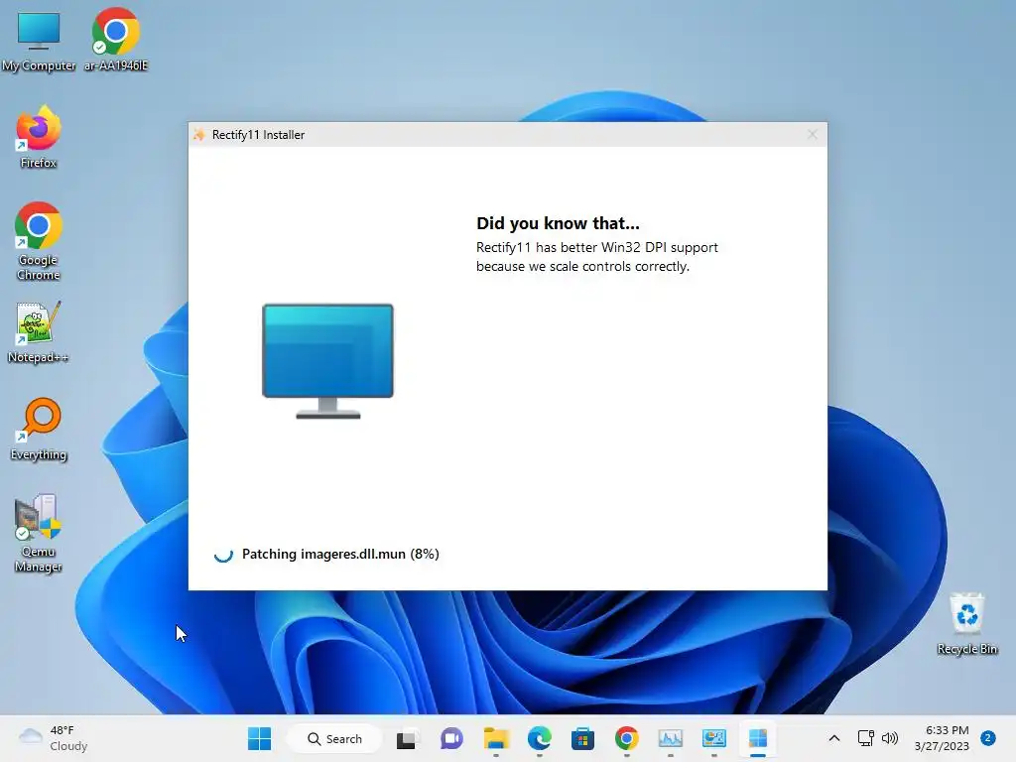
Task: Select the Firefox desktop shortcut
Action: tap(39, 138)
